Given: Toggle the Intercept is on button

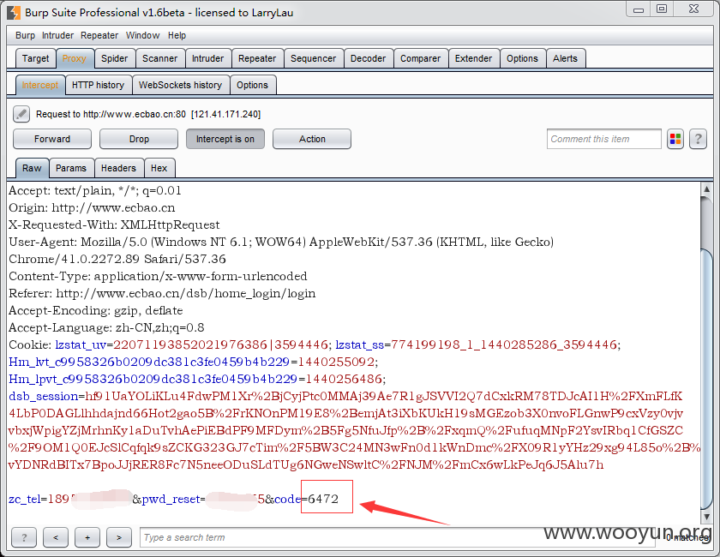Looking at the screenshot, I should click(225, 139).
